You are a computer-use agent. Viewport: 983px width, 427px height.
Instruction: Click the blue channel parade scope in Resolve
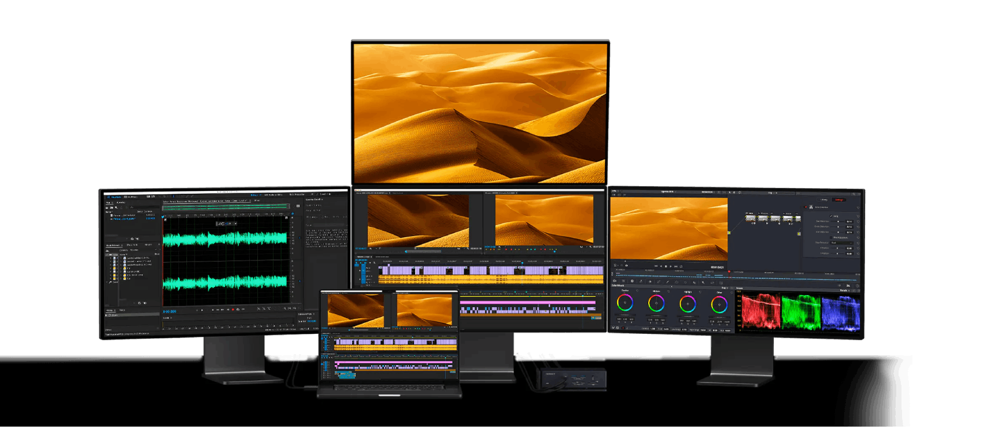840,313
